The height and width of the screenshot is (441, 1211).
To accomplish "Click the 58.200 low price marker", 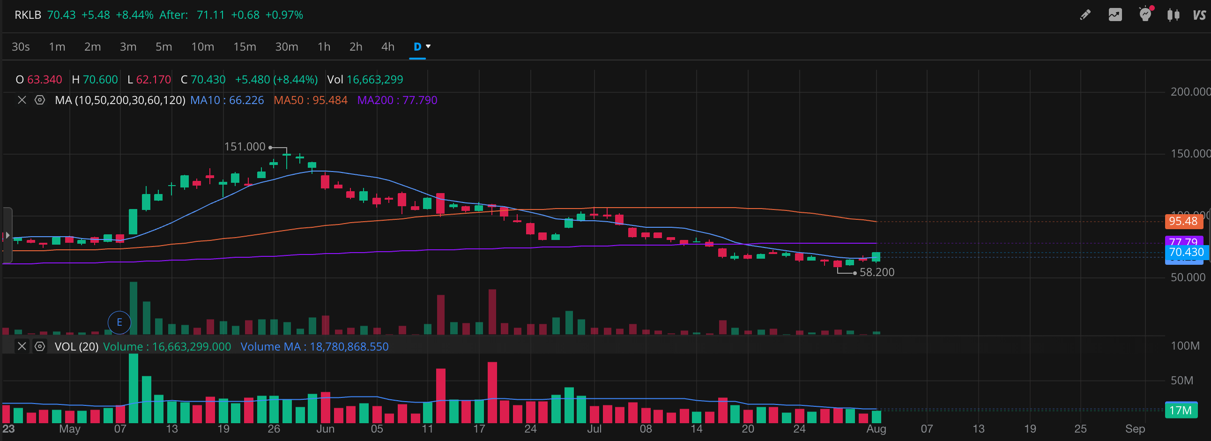I will [877, 272].
